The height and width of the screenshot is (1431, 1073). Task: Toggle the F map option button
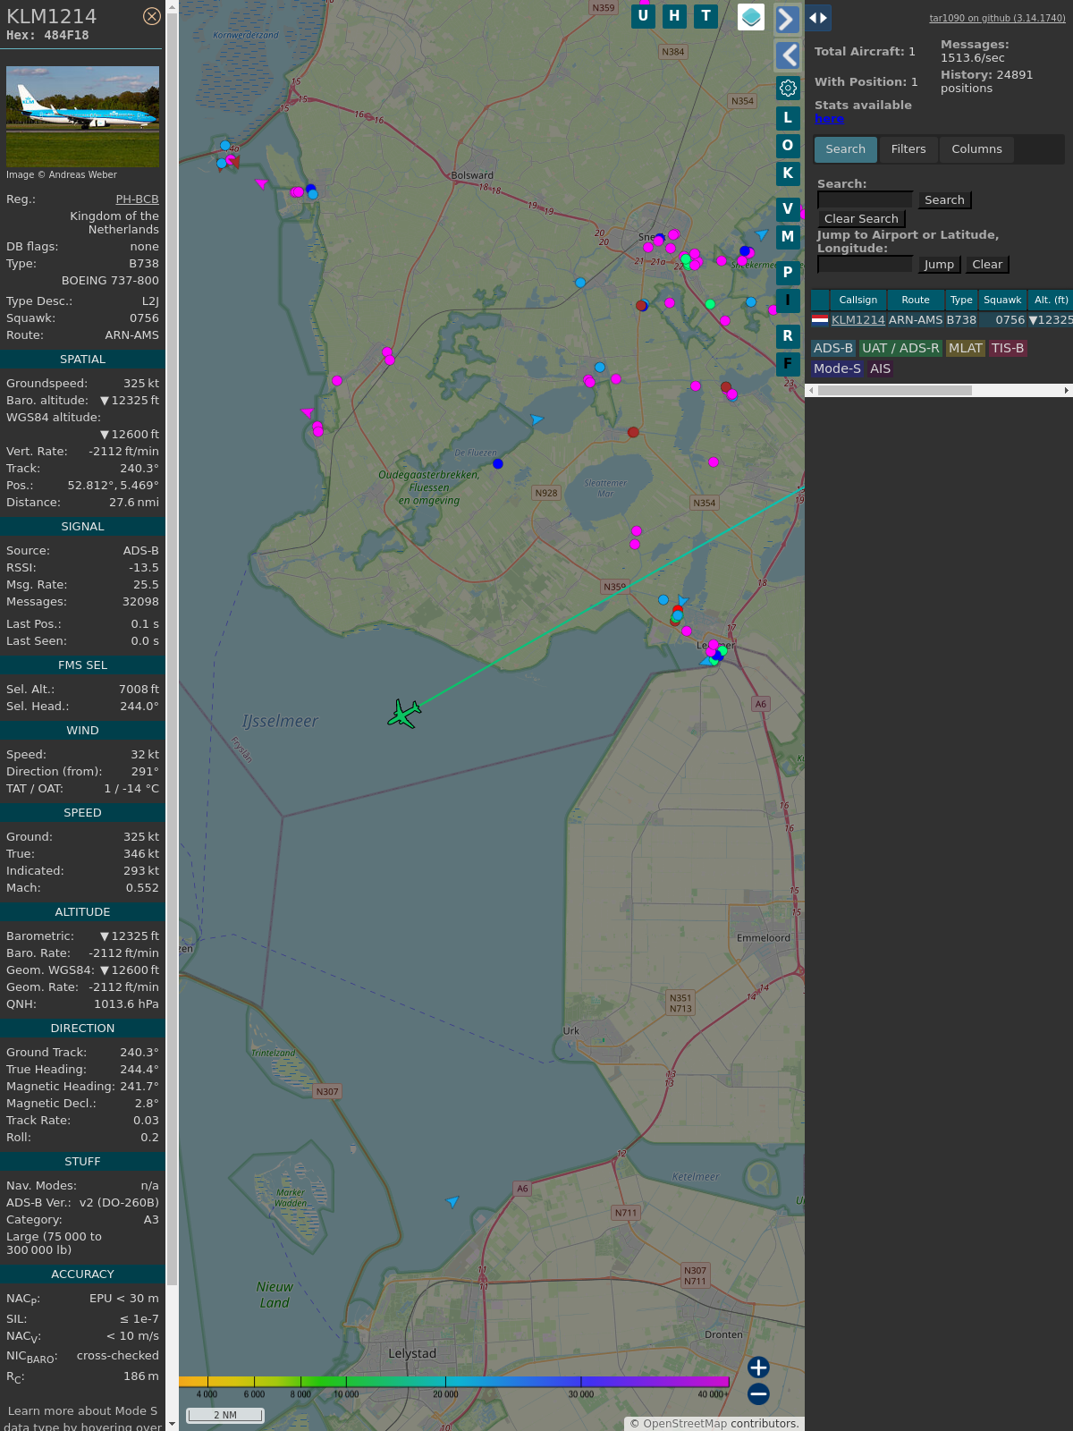point(788,364)
